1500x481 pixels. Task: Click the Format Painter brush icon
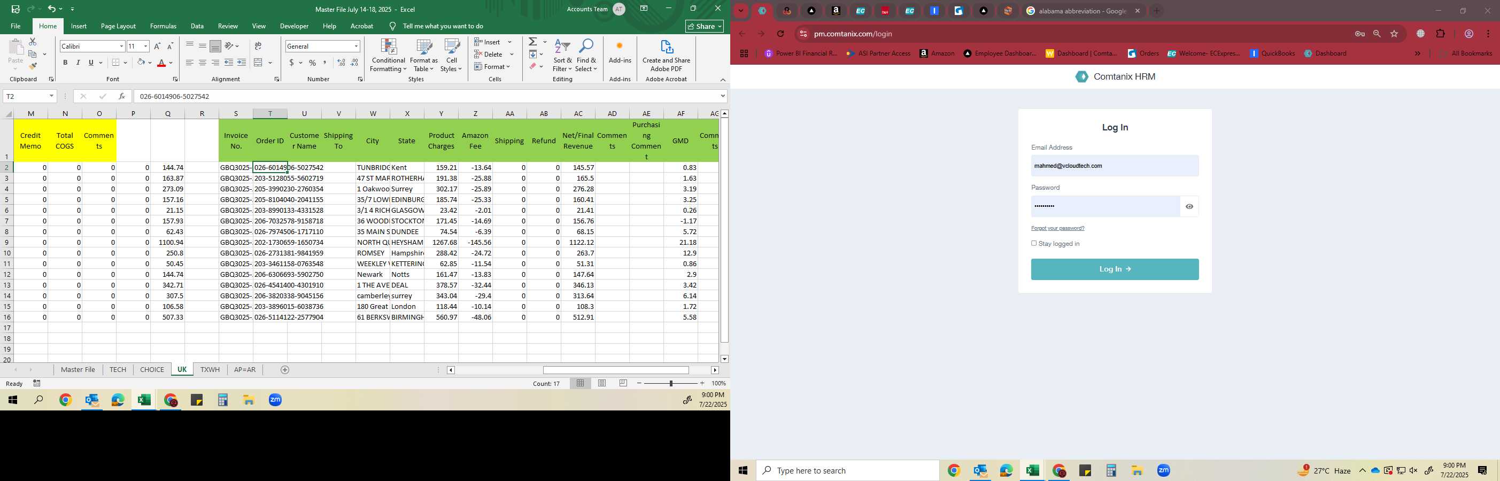[33, 66]
